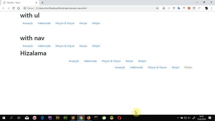View site information icon beside Dosya
Viewport: 215px width, 121px height.
coord(25,8)
